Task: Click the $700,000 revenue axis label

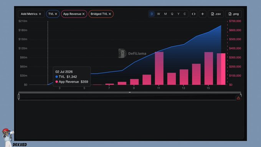Action: click(x=235, y=21)
